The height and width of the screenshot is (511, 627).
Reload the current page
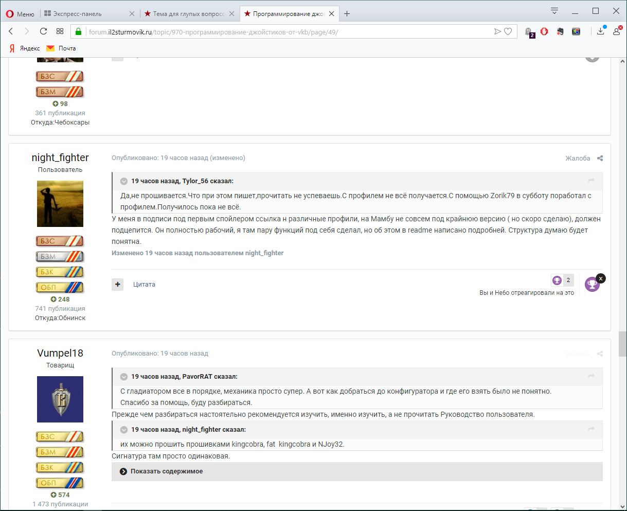point(43,31)
